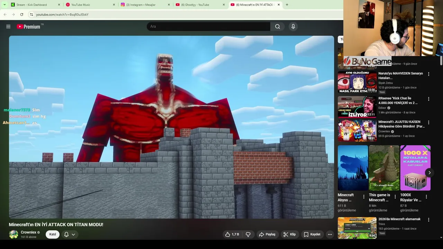Open the YouTube hamburger guide menu

[x=8, y=27]
